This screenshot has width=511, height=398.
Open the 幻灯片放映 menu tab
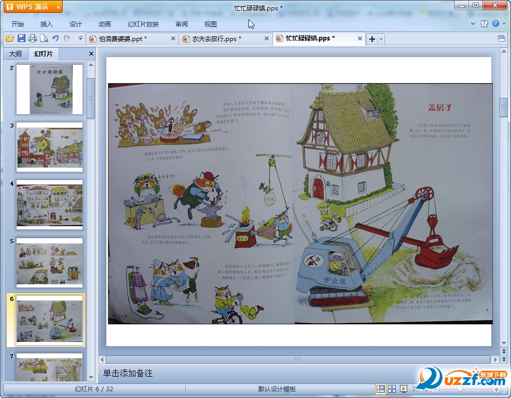(143, 24)
